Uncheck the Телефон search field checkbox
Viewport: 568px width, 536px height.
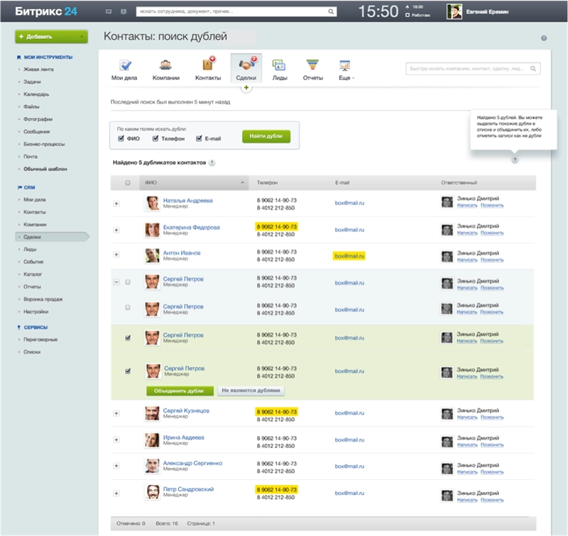[x=155, y=138]
